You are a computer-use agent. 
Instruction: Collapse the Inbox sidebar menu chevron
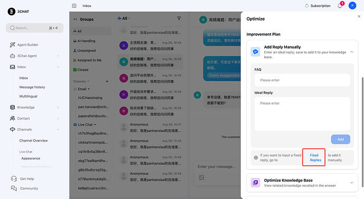tap(58, 67)
